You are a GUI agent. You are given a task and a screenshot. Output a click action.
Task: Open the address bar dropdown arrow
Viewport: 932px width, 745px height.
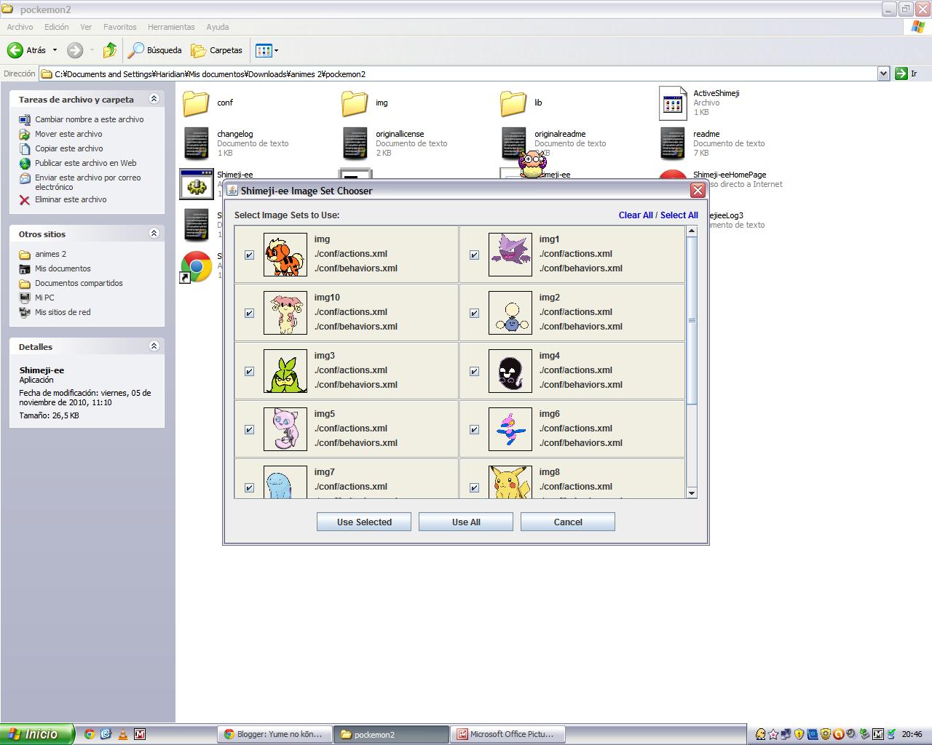[x=883, y=73]
